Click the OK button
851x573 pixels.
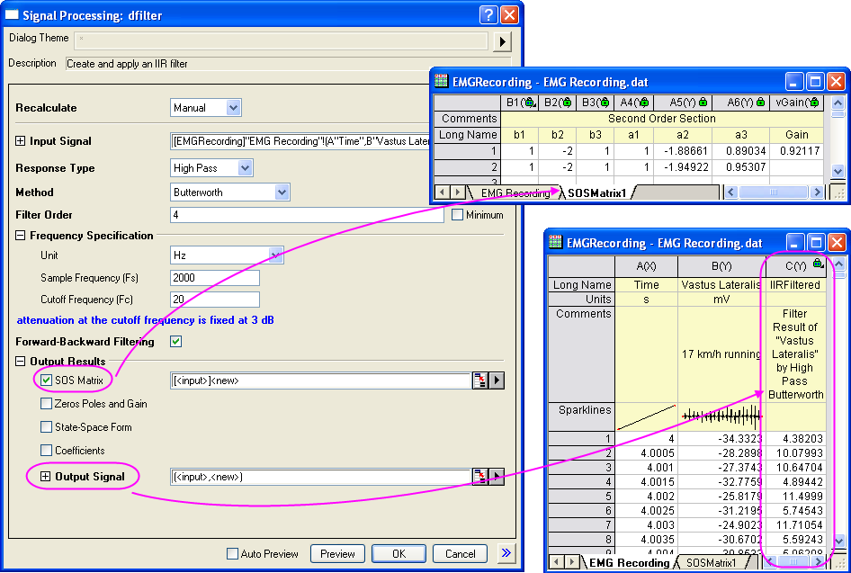[399, 553]
